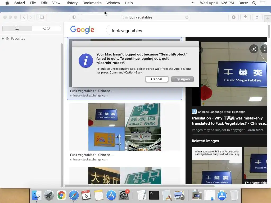Select the Favorites item in the sidebar
Image resolution: width=271 pixels, height=203 pixels.
tap(18, 38)
